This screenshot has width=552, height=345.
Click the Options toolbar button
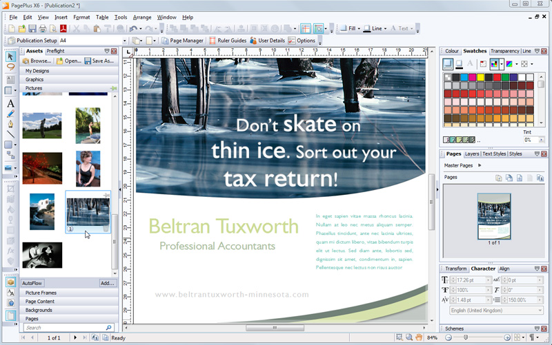pyautogui.click(x=302, y=41)
